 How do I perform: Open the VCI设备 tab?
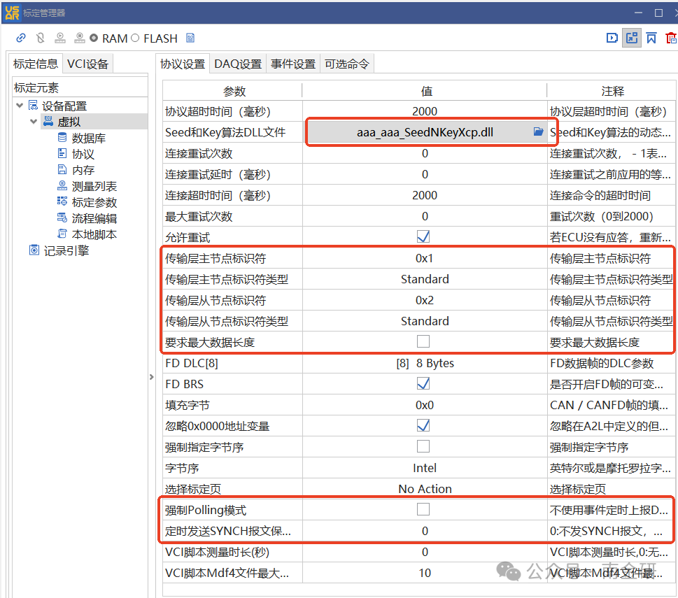[87, 63]
